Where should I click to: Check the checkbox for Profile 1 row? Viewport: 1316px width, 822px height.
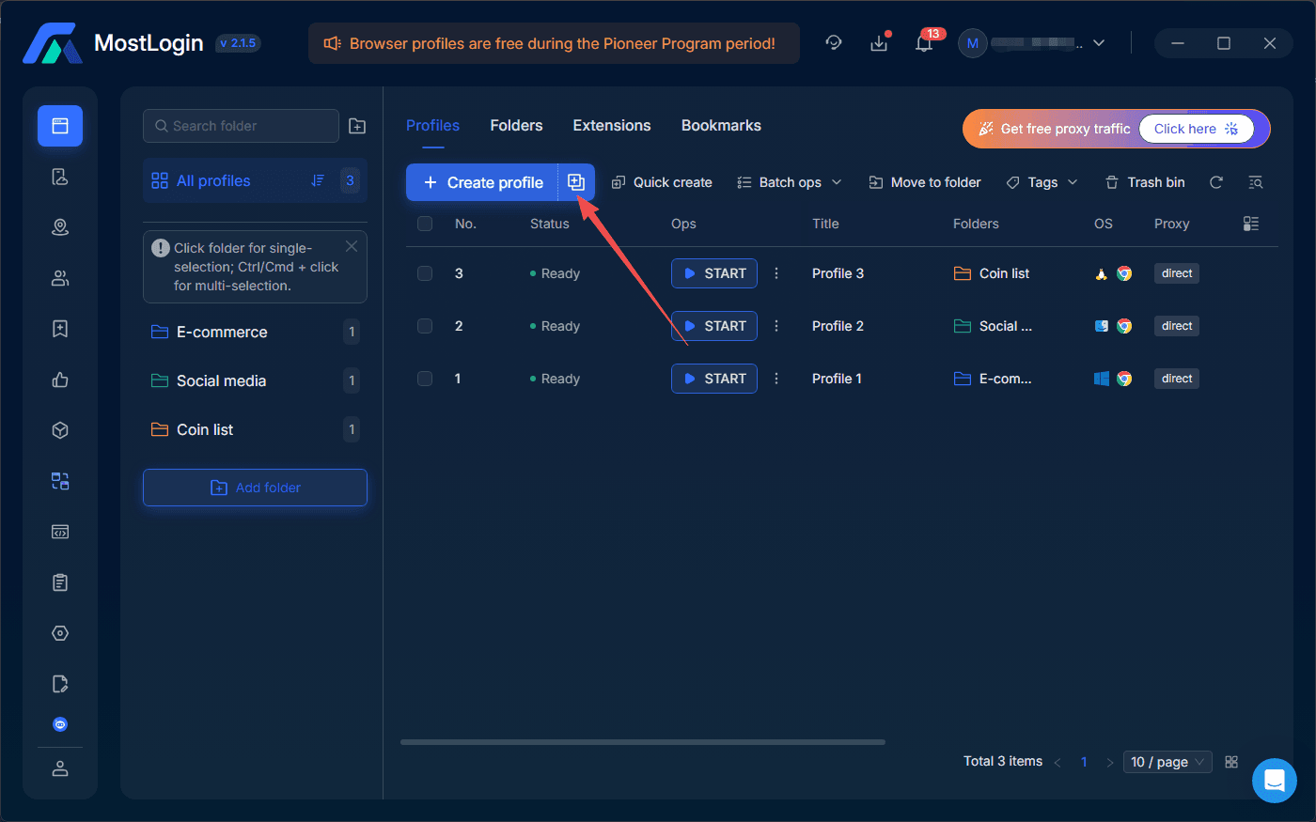click(425, 379)
